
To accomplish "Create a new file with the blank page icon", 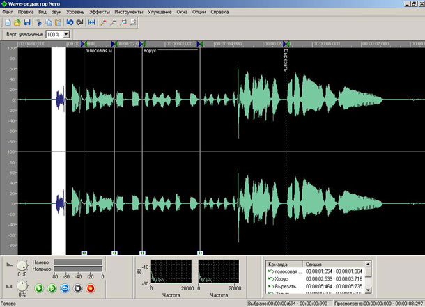I will click(8, 22).
